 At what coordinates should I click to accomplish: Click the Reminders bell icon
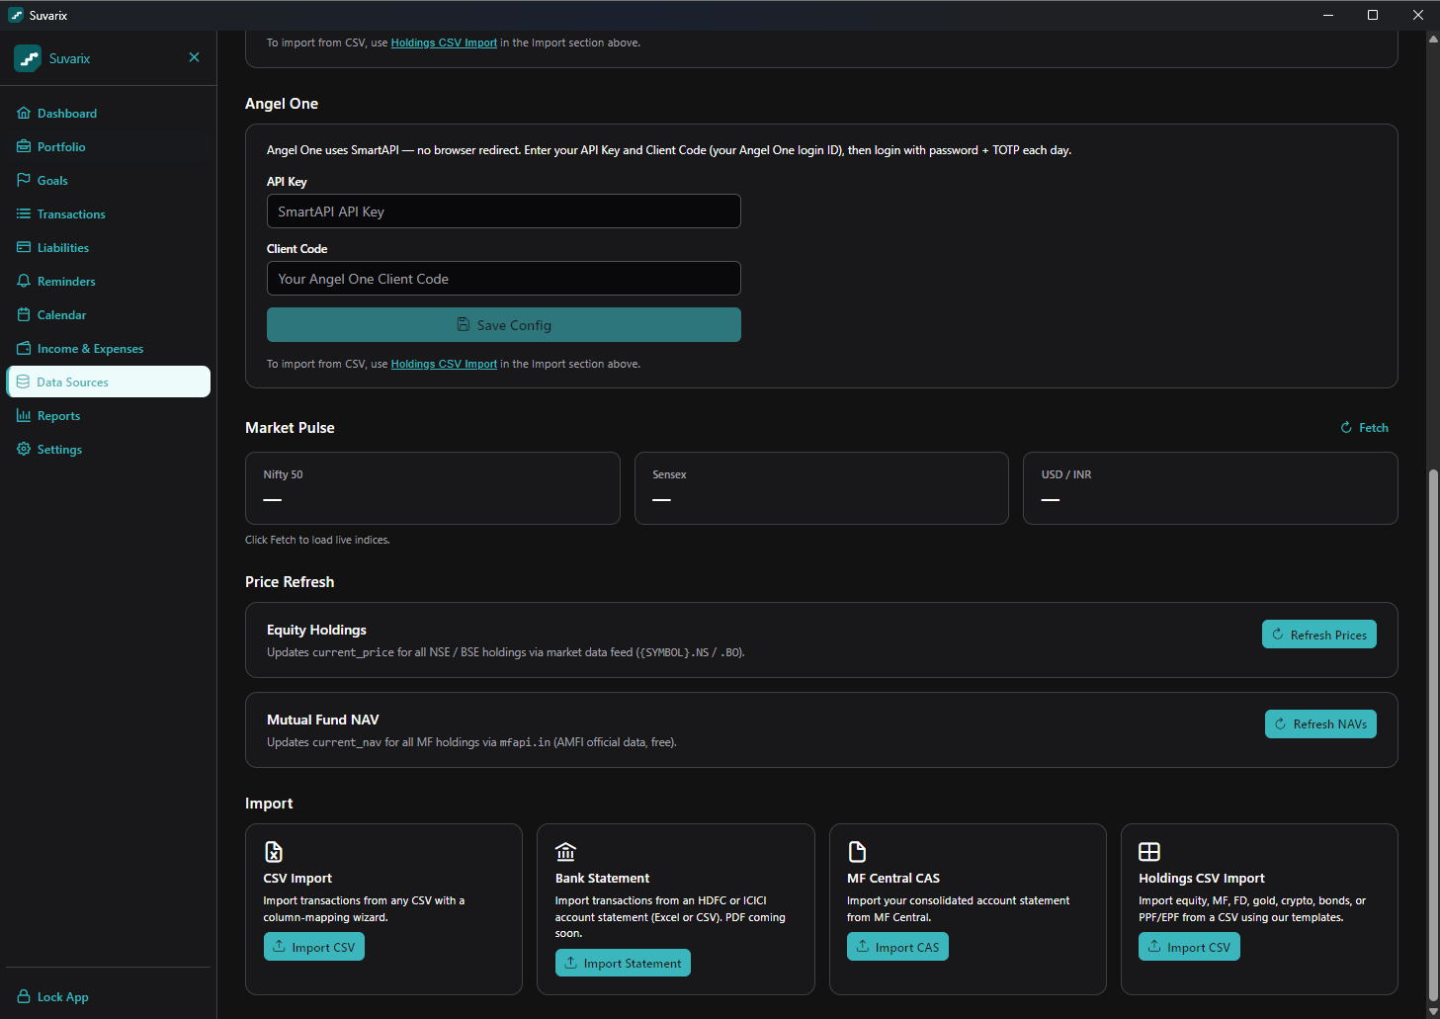24,281
